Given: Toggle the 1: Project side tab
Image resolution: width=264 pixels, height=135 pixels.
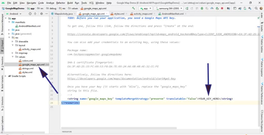Looking at the screenshot, I should pyautogui.click(x=2, y=46).
